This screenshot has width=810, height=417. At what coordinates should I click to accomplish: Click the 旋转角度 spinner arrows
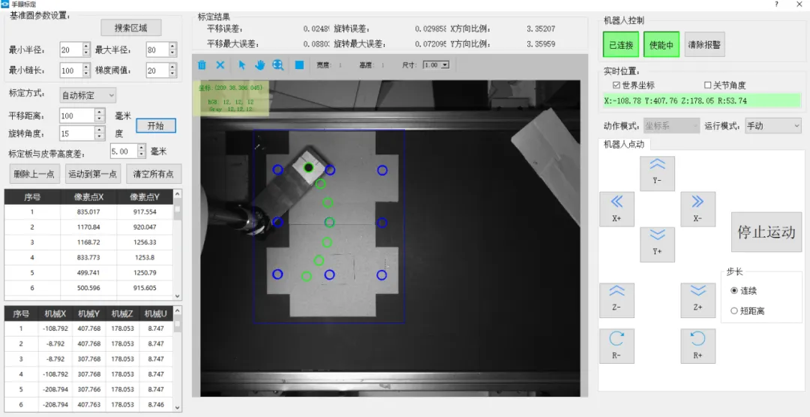(x=100, y=133)
